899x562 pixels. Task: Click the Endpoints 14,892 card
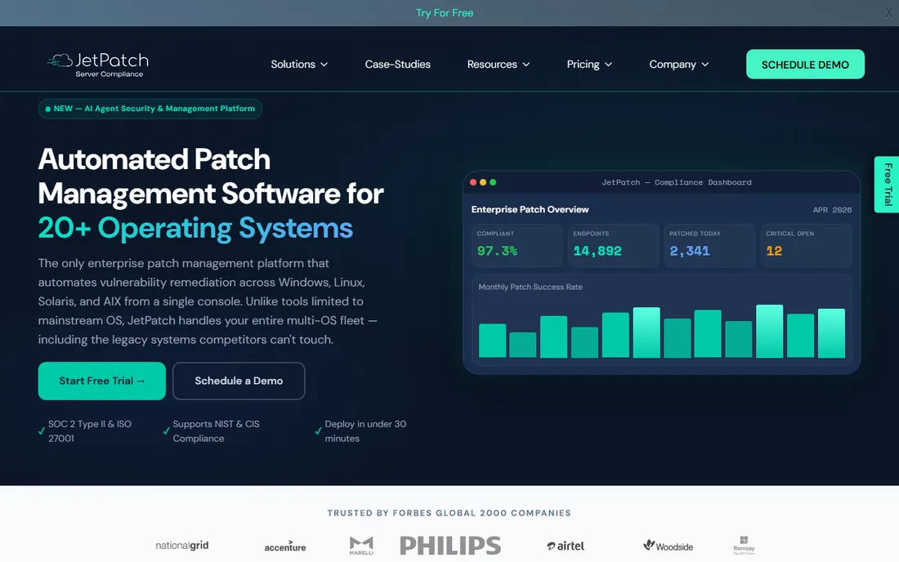click(x=614, y=245)
